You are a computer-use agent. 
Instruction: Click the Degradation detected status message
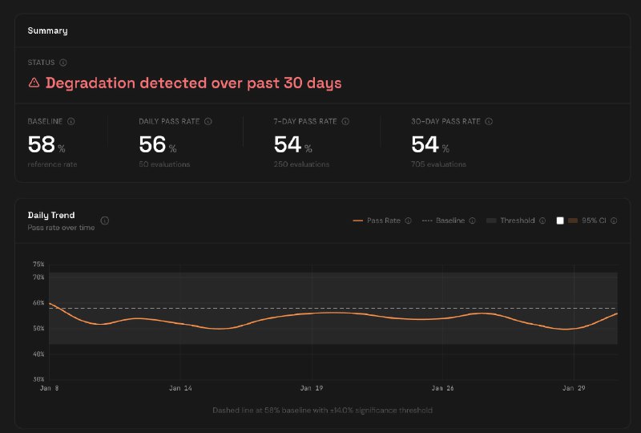point(193,83)
